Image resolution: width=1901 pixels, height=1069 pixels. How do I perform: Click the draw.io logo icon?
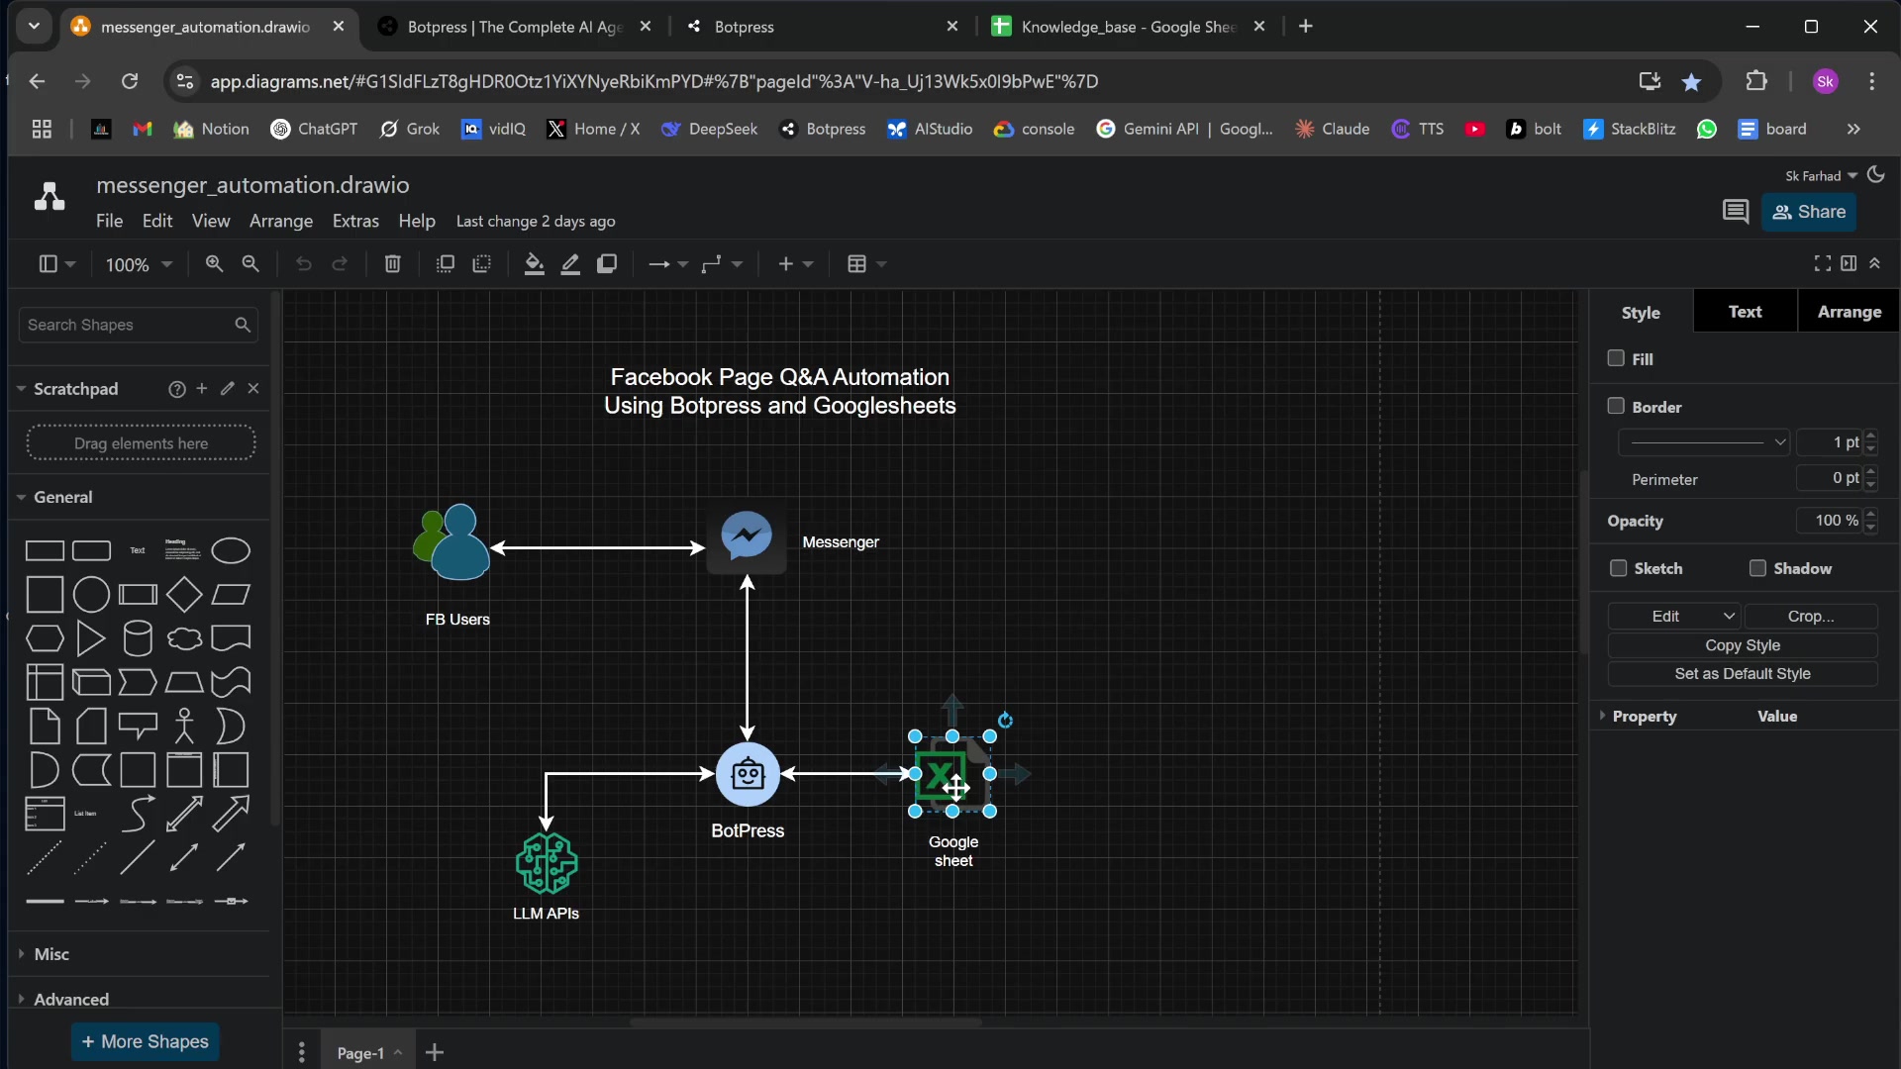click(x=50, y=197)
